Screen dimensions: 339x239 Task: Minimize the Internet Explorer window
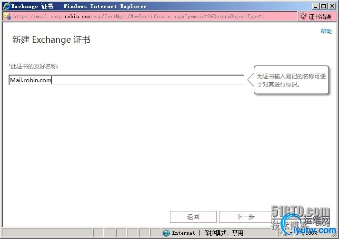[x=316, y=6]
